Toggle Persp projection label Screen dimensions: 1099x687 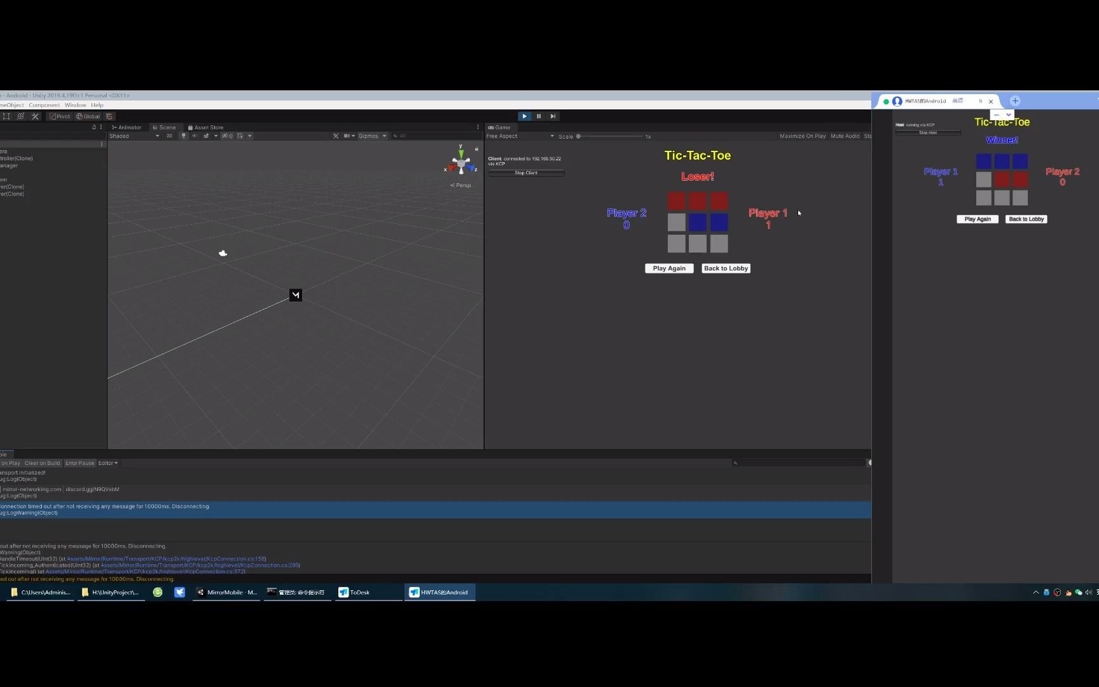[x=460, y=185]
